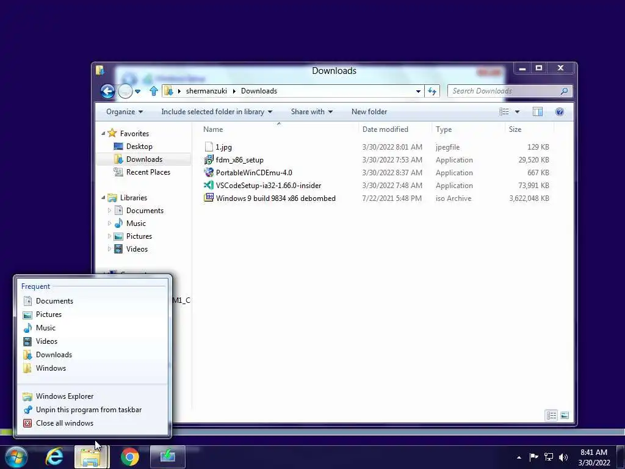
Task: Expand the Videos library node
Action: (110, 249)
